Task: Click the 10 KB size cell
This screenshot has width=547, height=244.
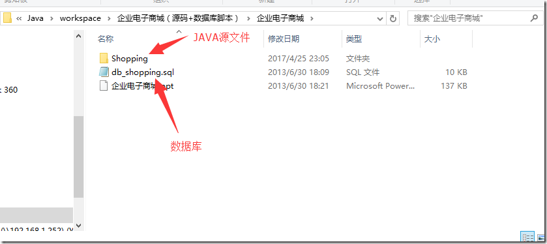Action: pyautogui.click(x=456, y=72)
